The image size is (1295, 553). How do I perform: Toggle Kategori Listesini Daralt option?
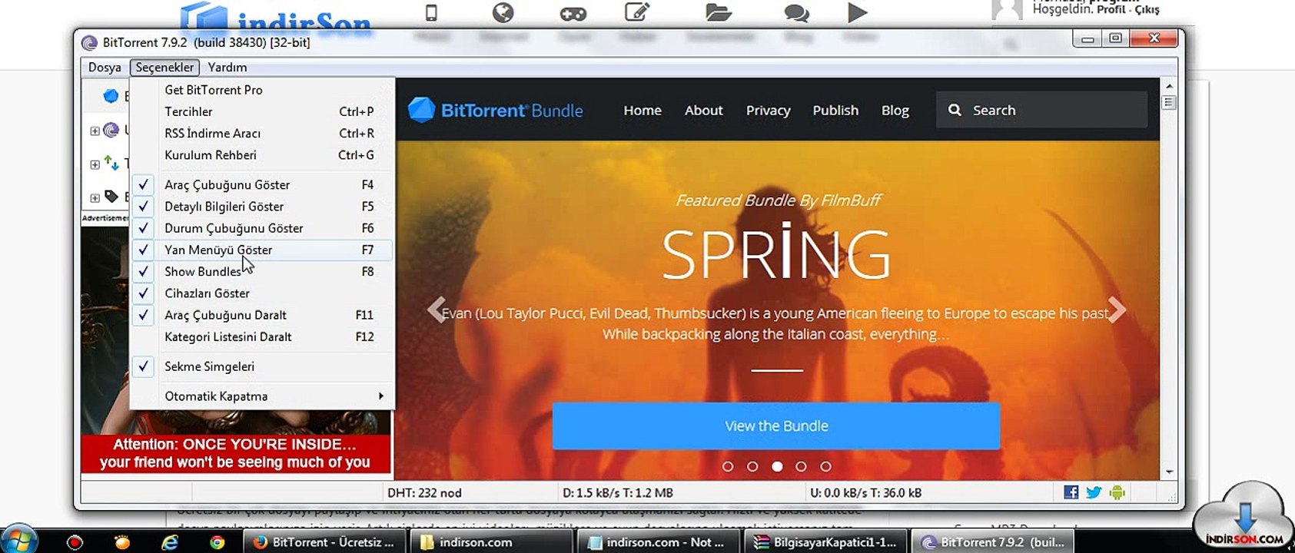pyautogui.click(x=263, y=336)
